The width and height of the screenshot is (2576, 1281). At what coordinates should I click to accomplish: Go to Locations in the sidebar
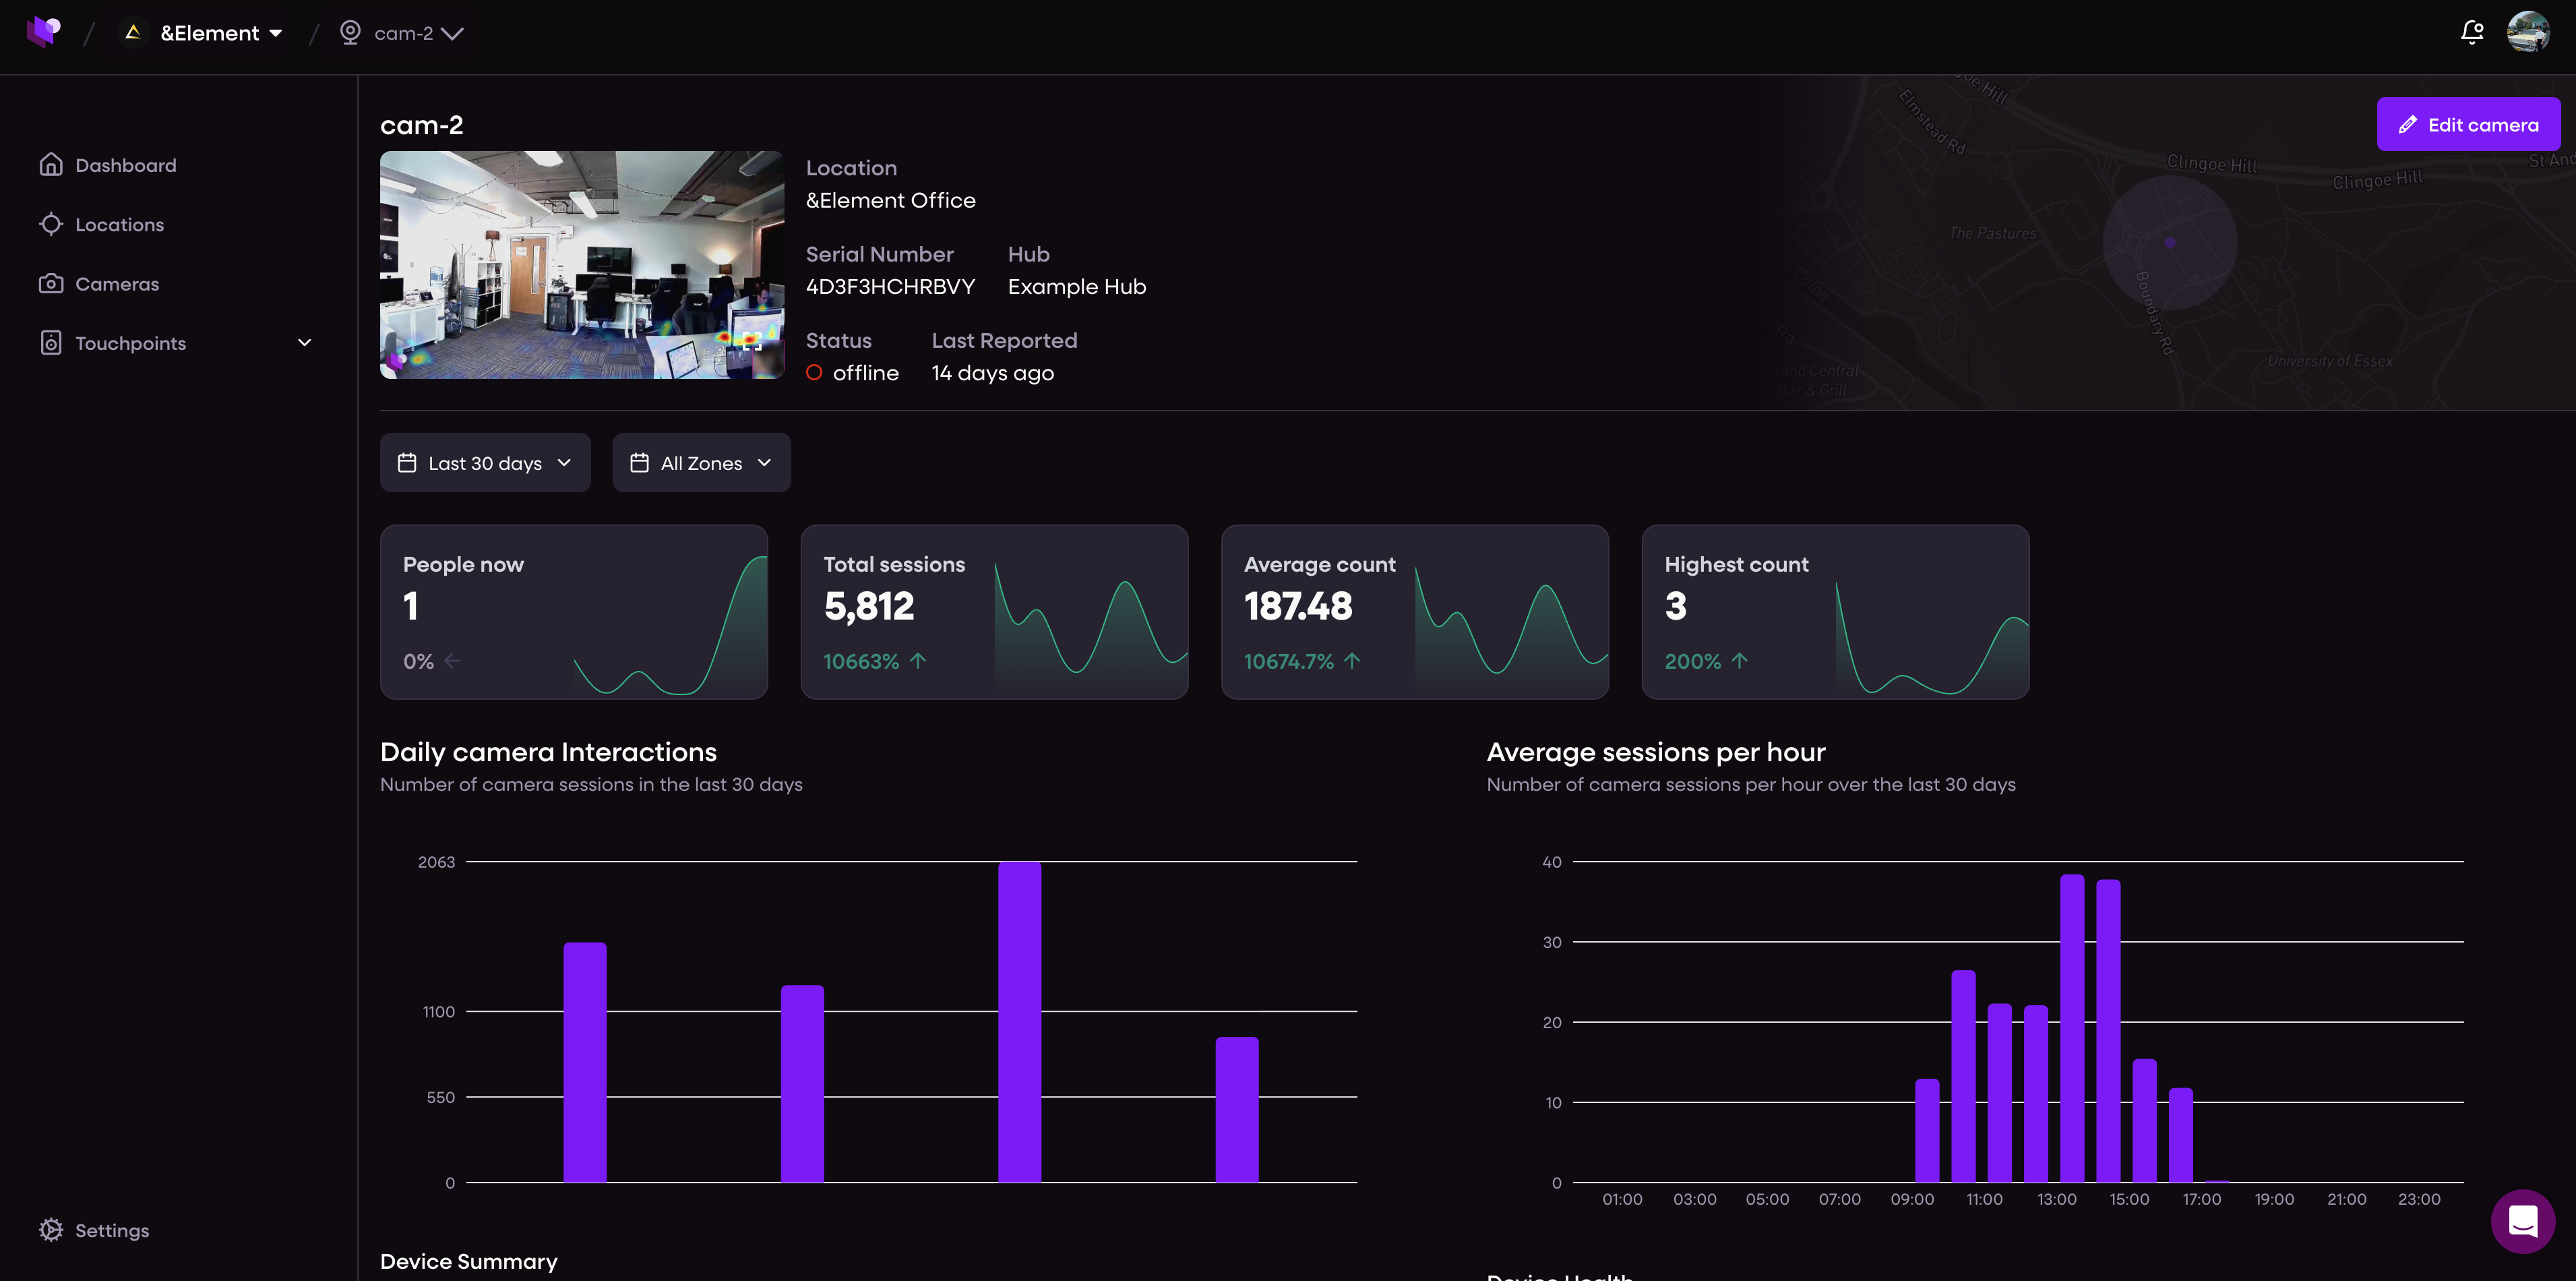tap(120, 224)
